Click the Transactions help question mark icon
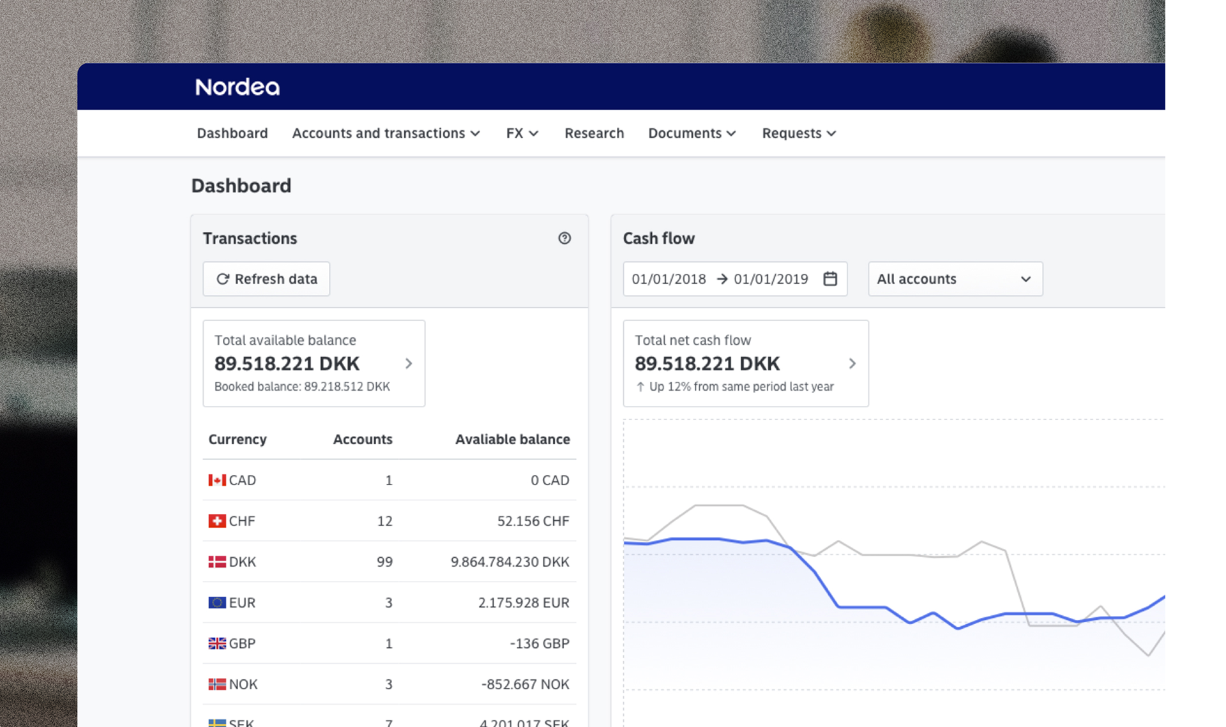This screenshot has width=1226, height=727. click(x=564, y=238)
